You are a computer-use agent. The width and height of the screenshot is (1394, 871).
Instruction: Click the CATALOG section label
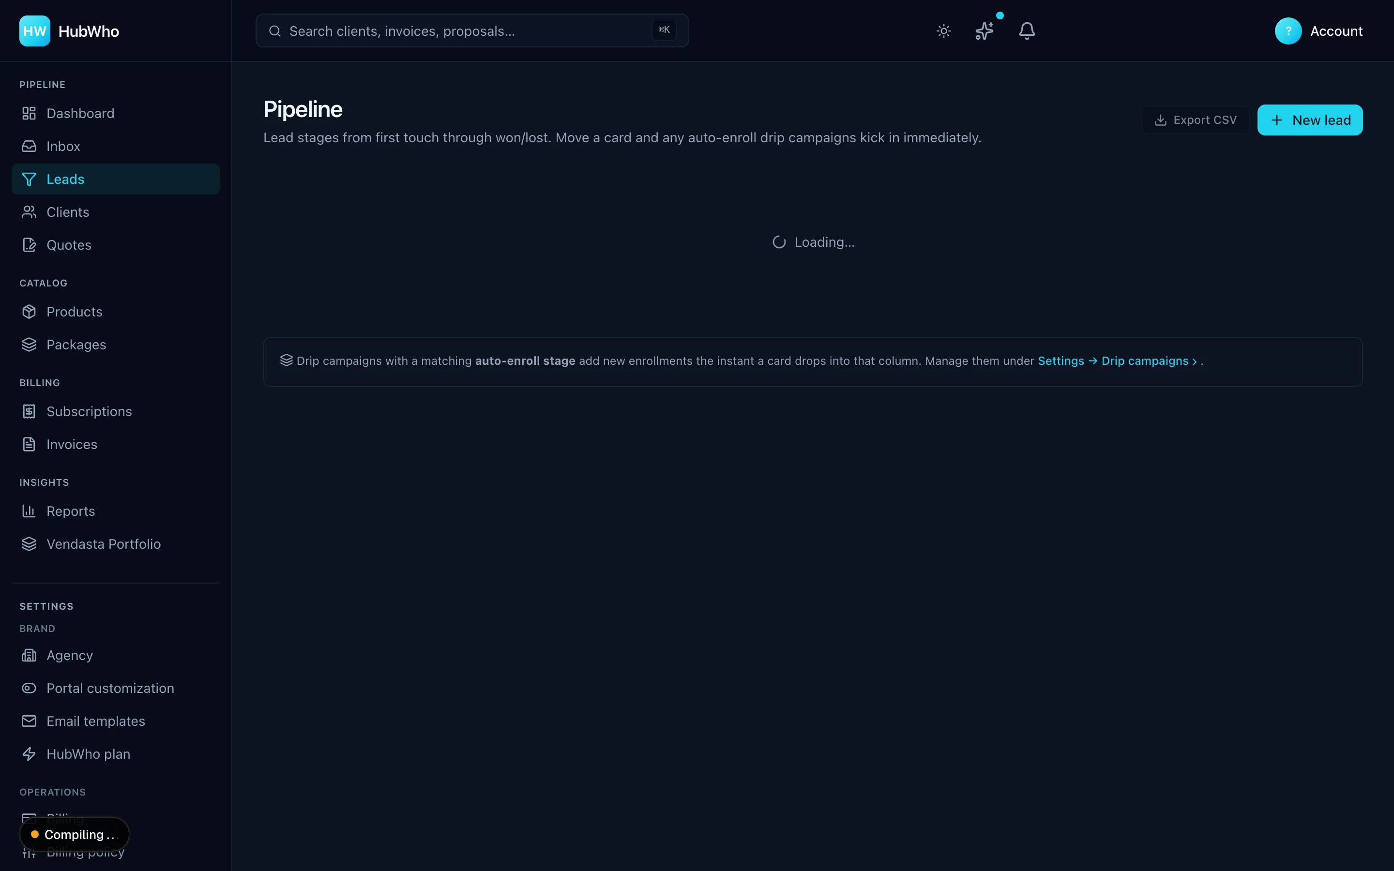43,283
